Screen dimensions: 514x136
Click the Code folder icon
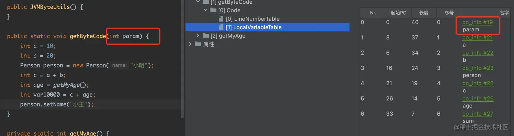(213, 10)
